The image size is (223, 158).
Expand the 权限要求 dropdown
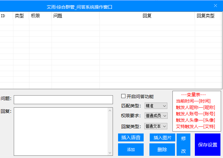[156, 116]
